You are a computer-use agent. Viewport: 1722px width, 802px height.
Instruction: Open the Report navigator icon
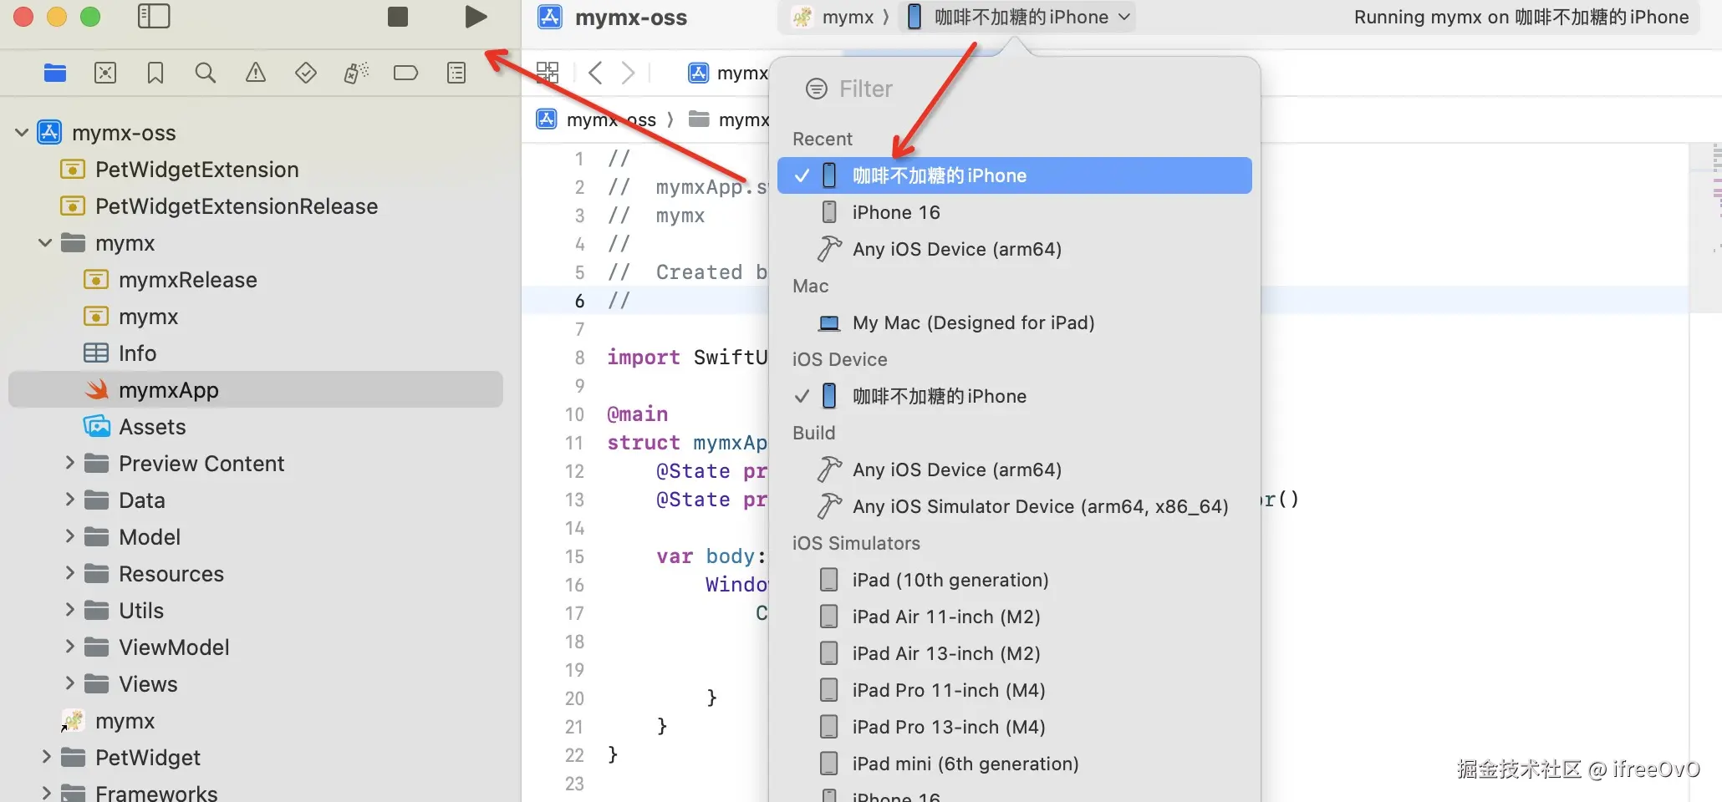click(x=456, y=74)
